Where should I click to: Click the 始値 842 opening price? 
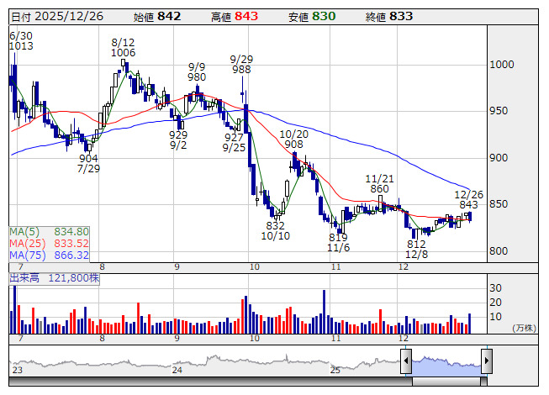(157, 17)
